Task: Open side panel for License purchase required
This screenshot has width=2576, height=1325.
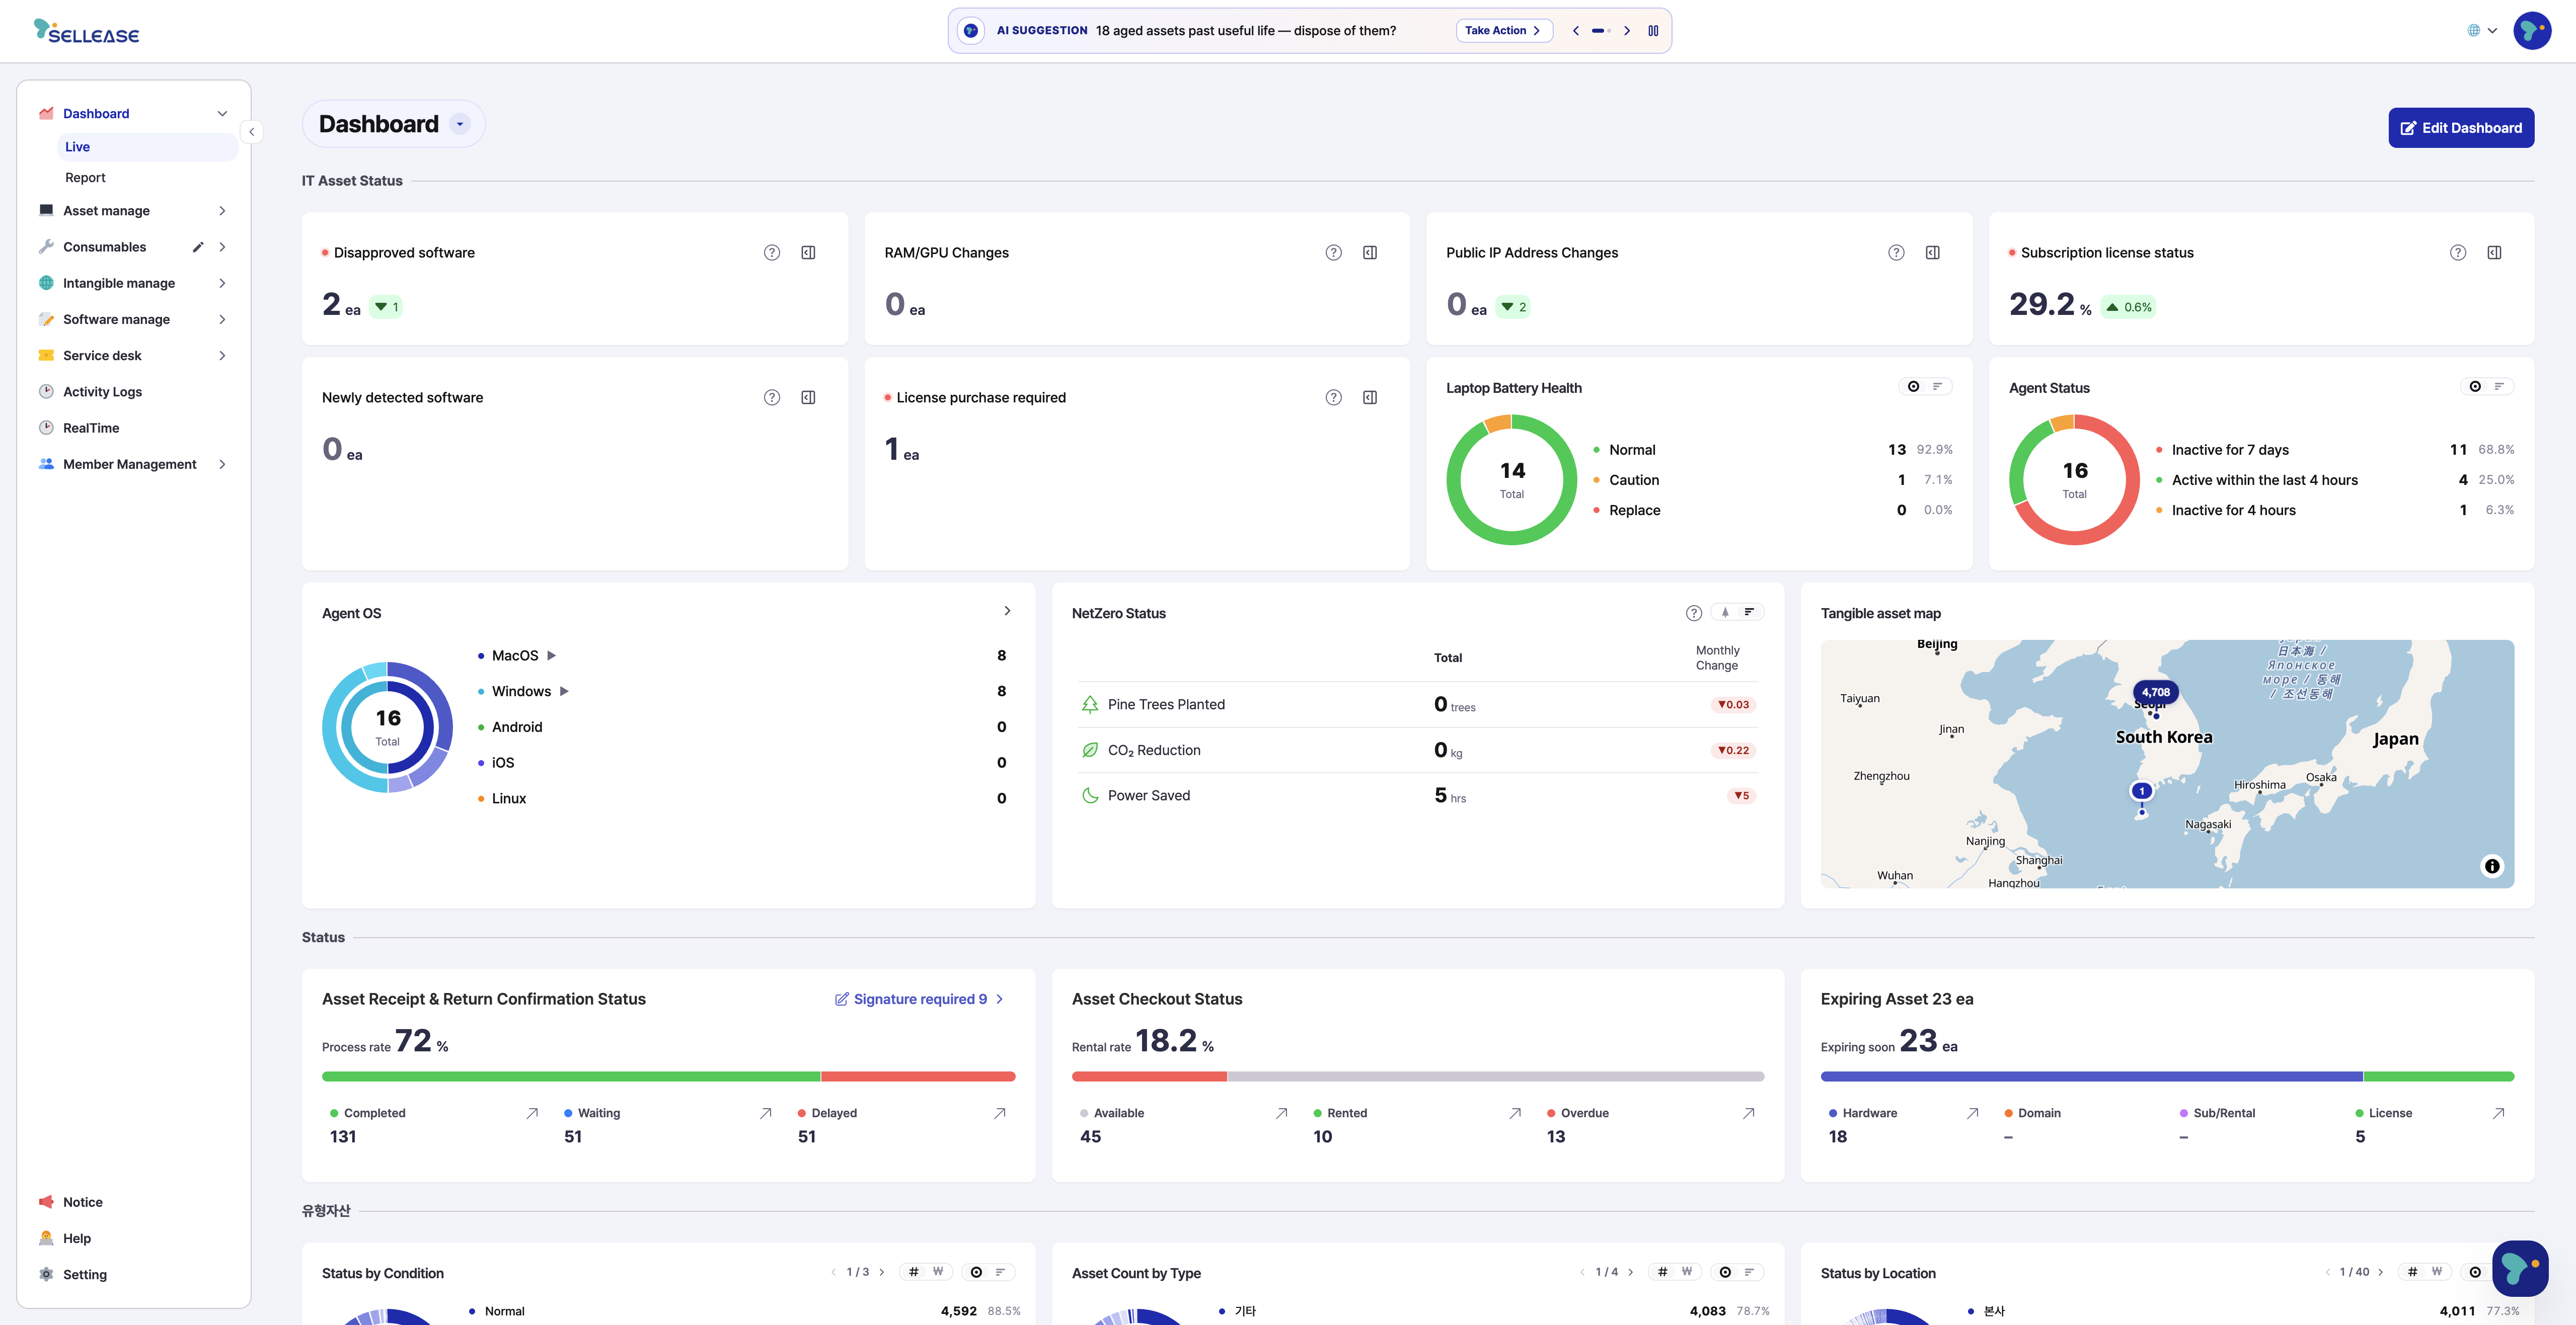Action: (x=1370, y=398)
